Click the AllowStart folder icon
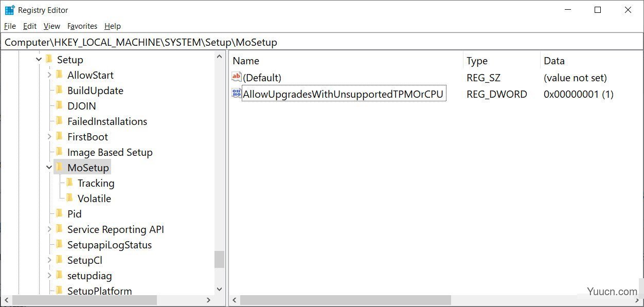Screen dimensions: 644x307 coord(59,75)
